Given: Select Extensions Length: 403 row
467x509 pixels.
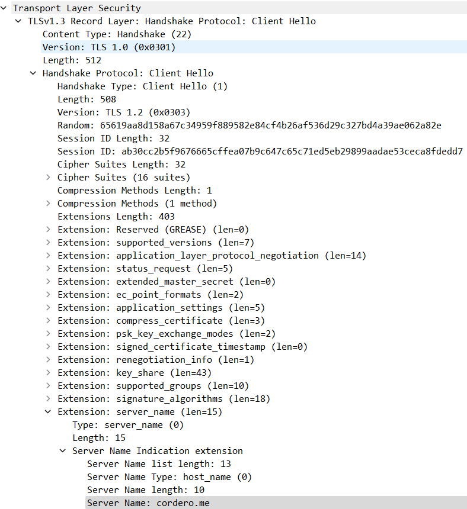Looking at the screenshot, I should (116, 216).
